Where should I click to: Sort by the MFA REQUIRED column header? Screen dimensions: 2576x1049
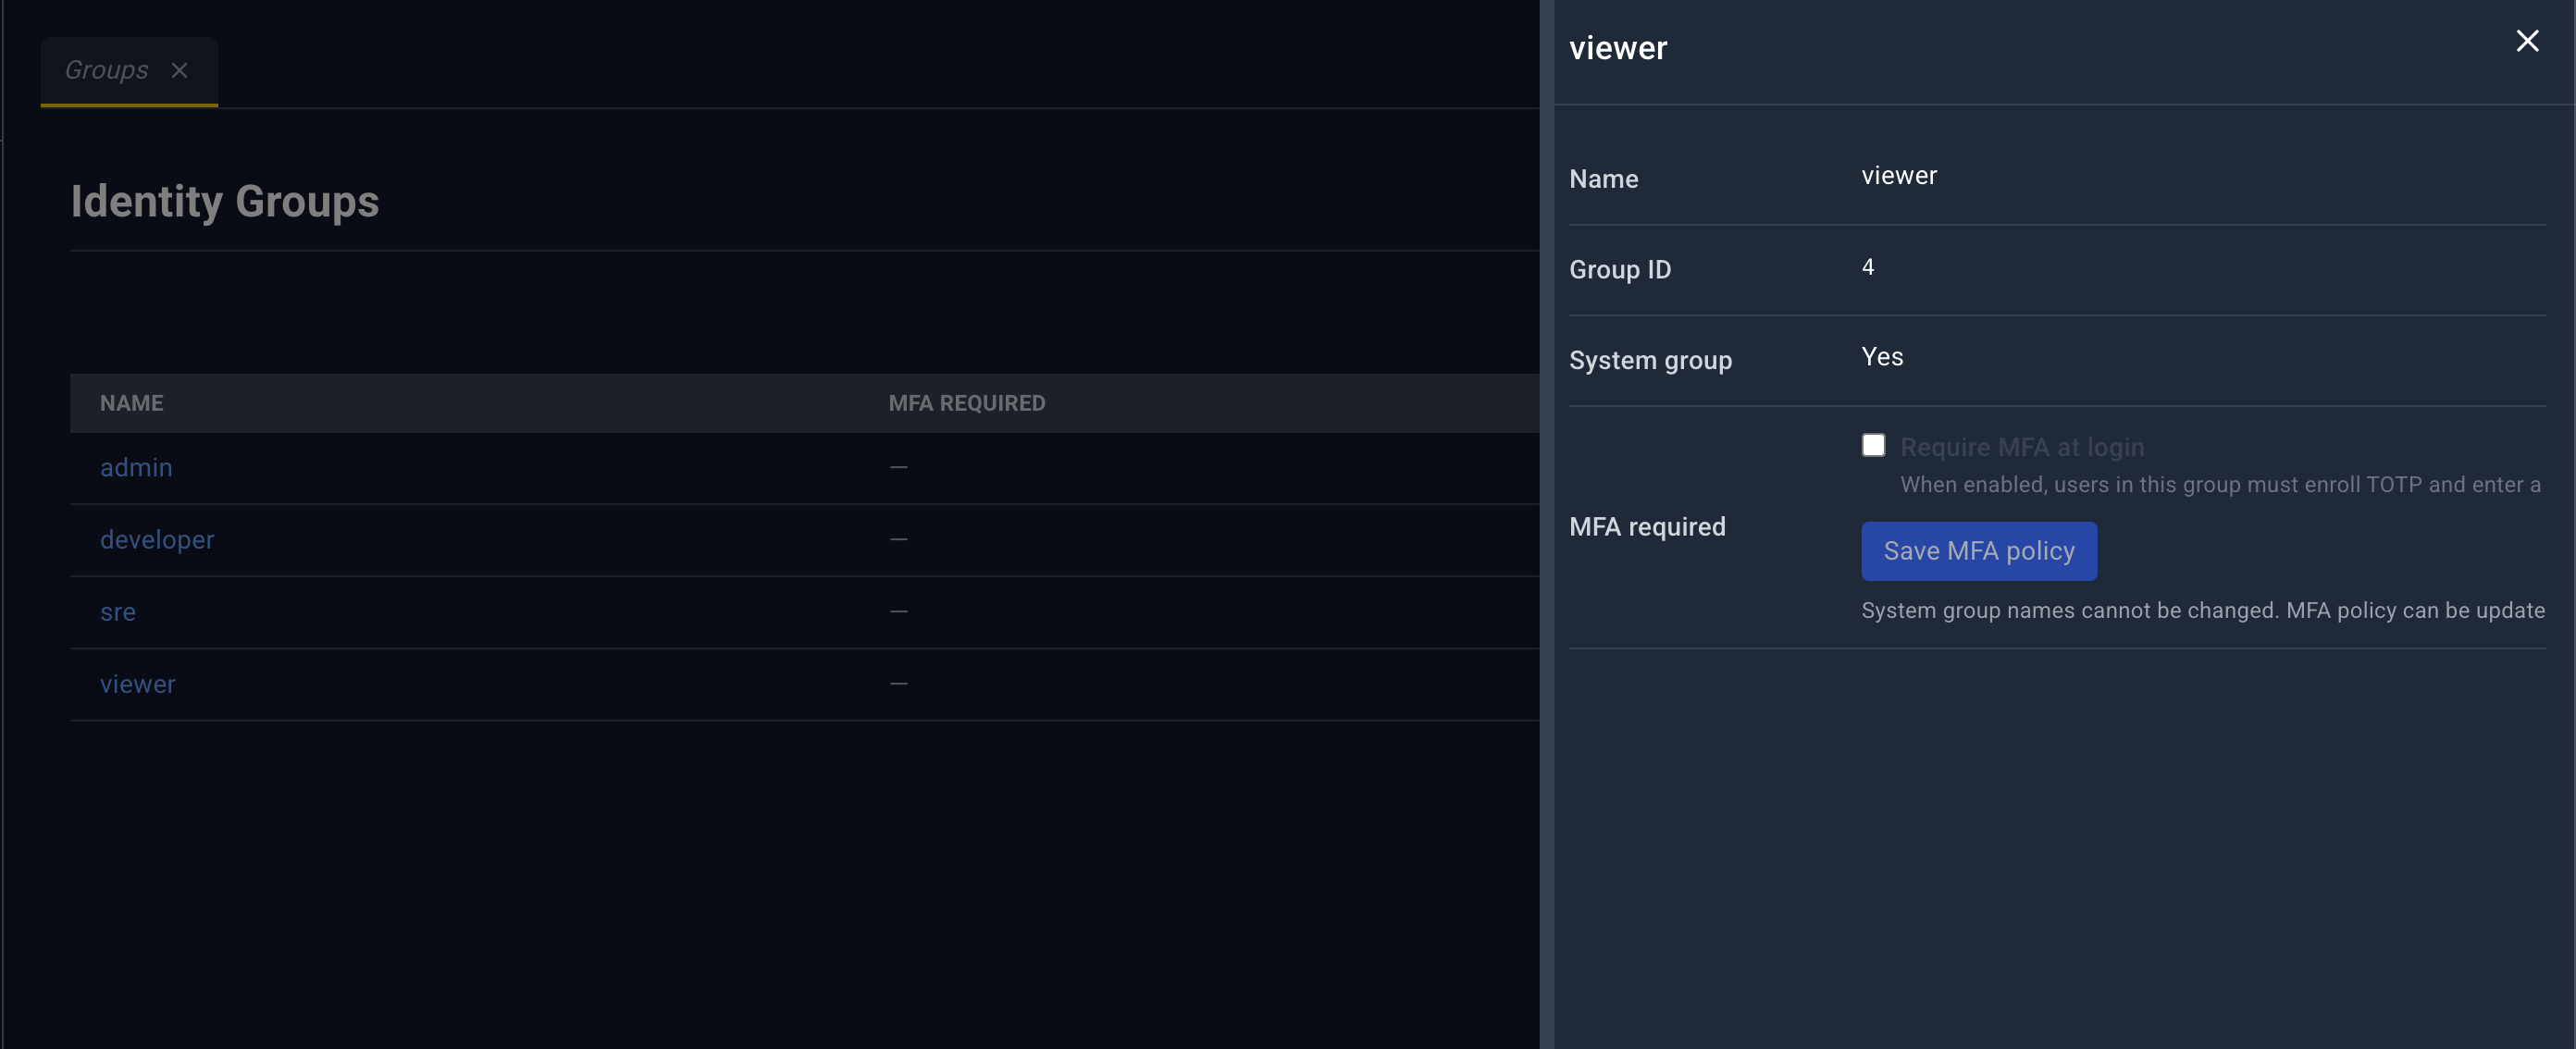click(967, 403)
